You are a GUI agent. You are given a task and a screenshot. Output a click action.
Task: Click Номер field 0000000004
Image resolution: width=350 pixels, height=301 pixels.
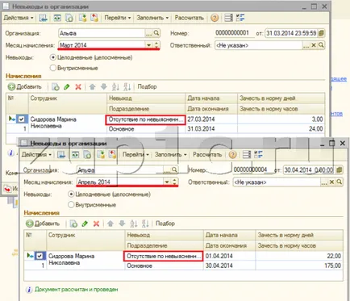point(250,169)
